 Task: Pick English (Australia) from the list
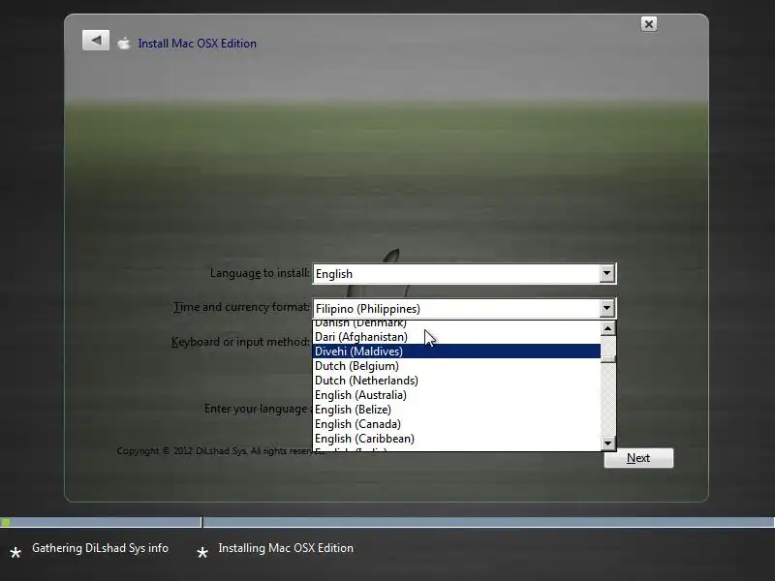pyautogui.click(x=456, y=395)
